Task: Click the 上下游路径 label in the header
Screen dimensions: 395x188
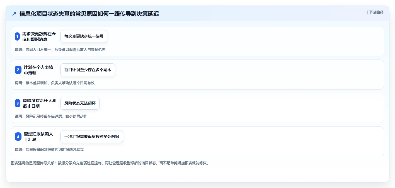Action: tap(374, 12)
